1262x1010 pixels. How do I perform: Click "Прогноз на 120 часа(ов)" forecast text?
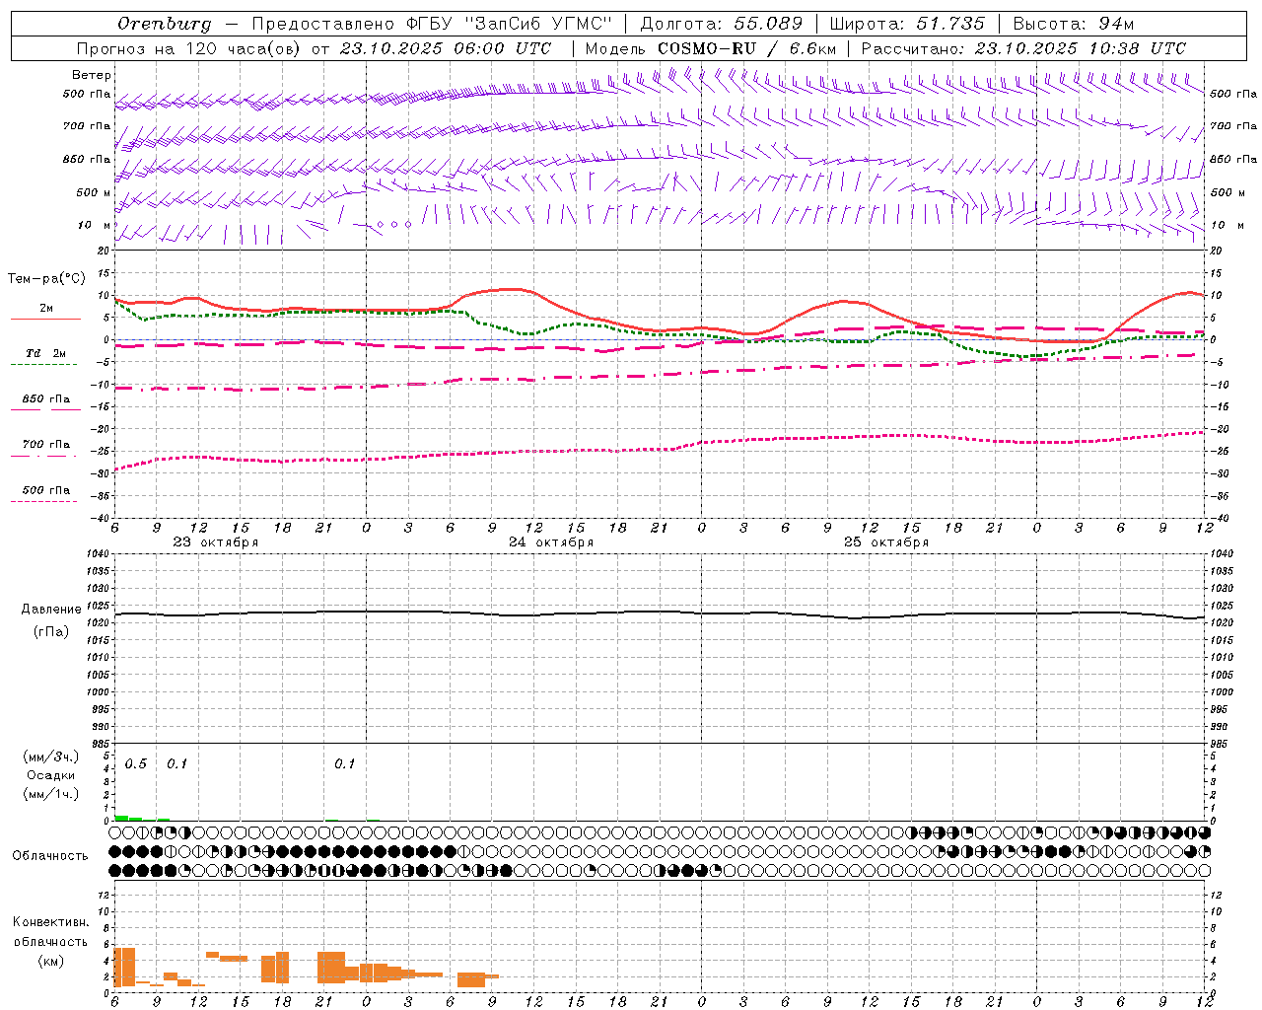[x=188, y=48]
